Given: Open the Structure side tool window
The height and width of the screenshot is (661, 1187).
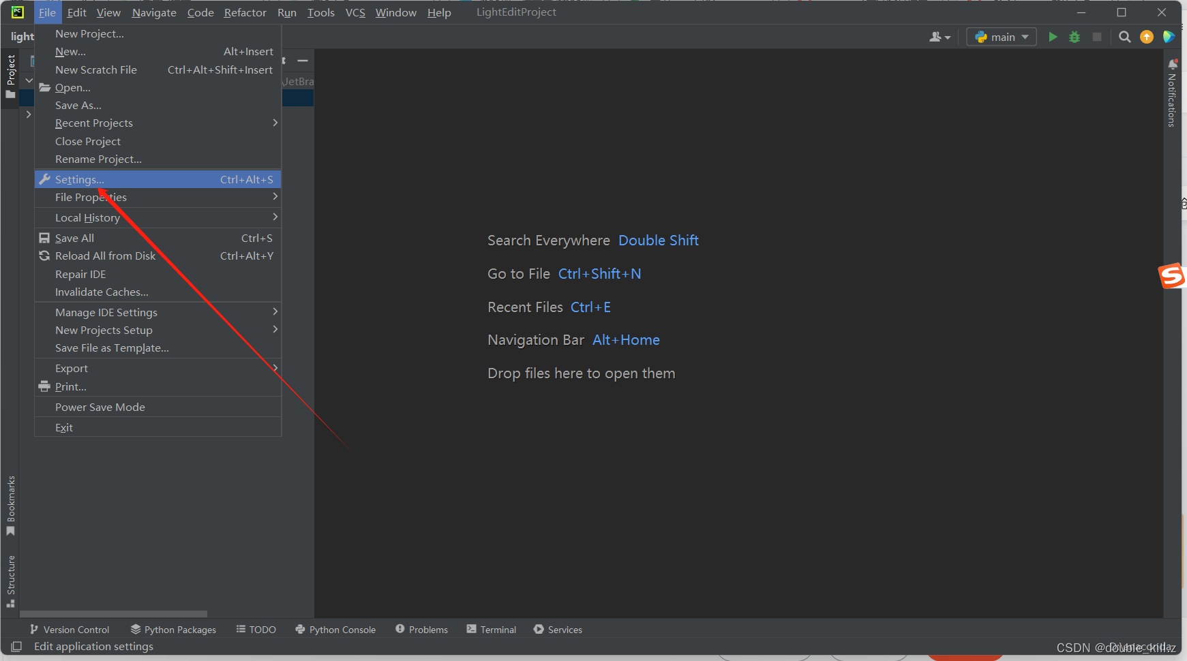Looking at the screenshot, I should [x=10, y=581].
